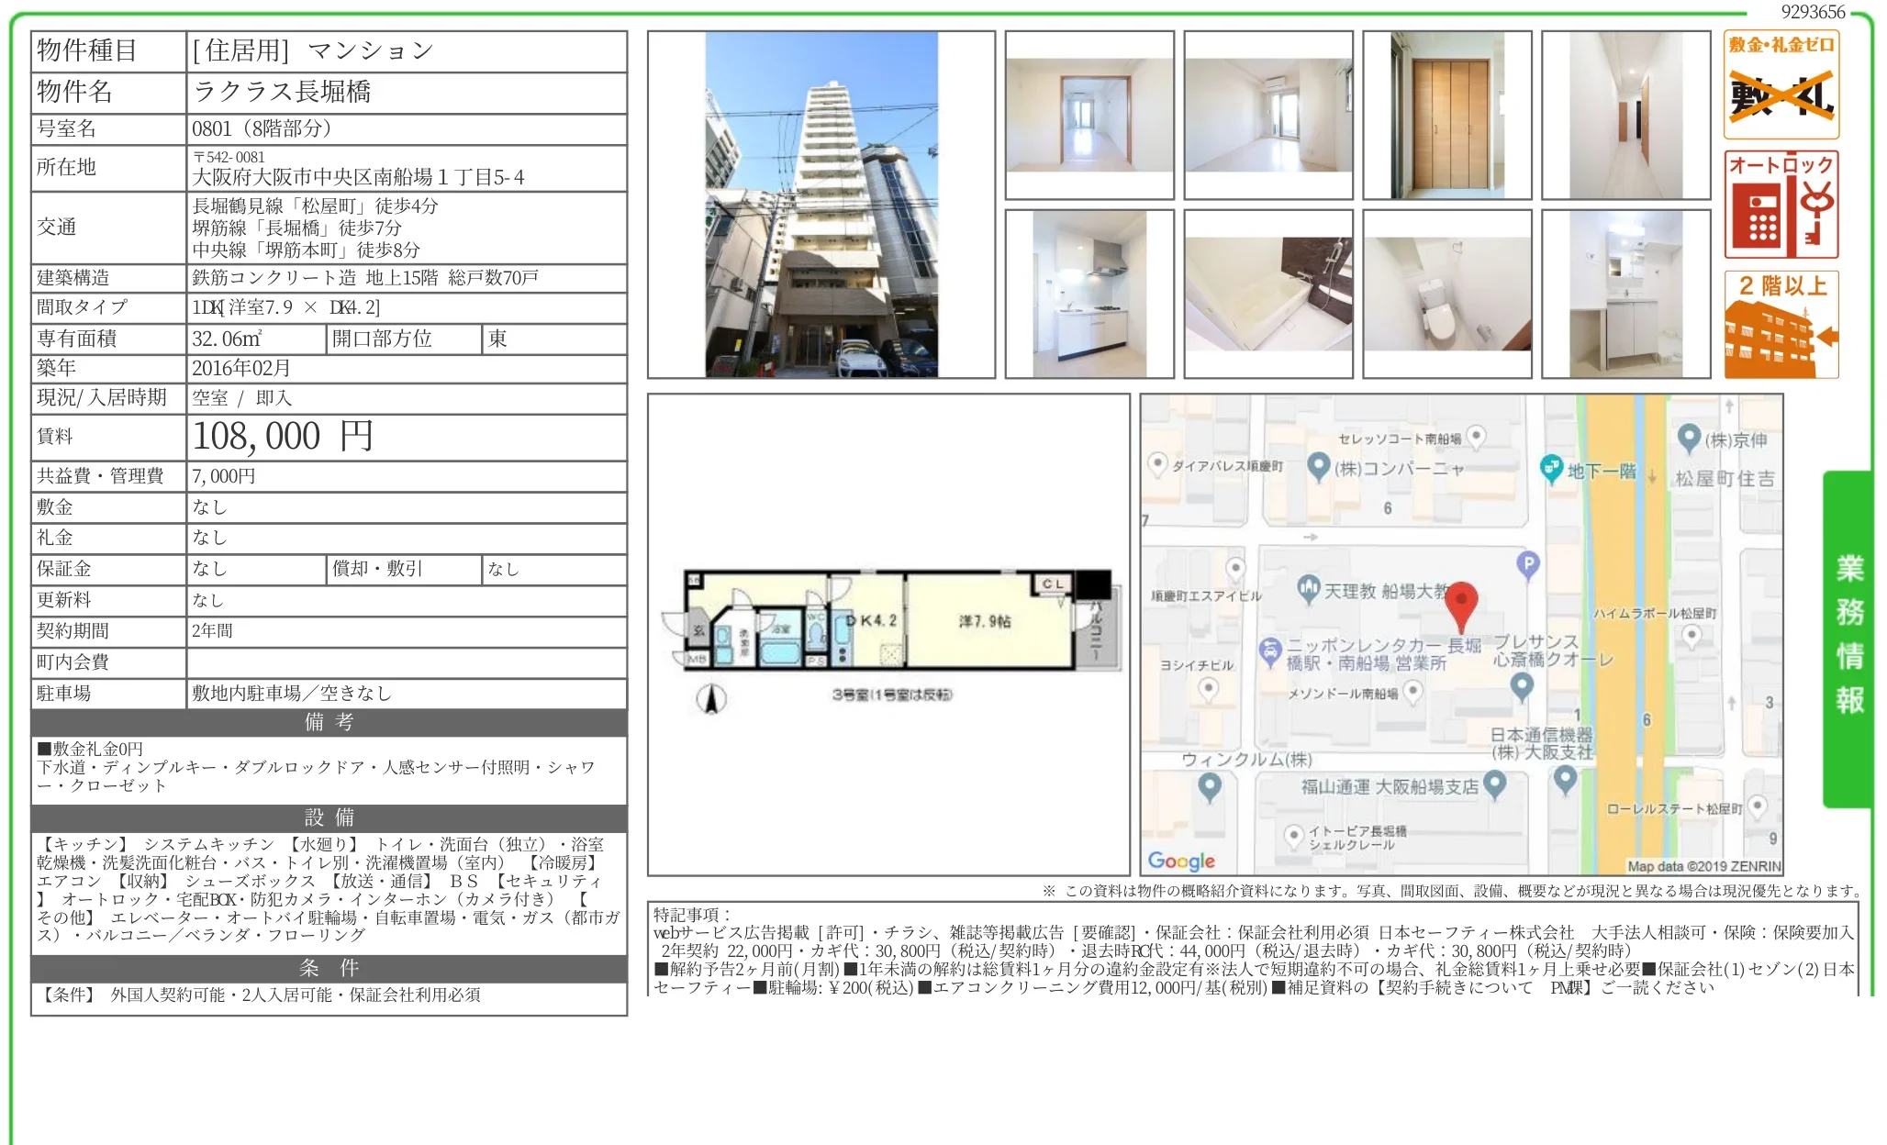Click the Google logo on the map
Screen dimensions: 1887x1145
point(1181,861)
